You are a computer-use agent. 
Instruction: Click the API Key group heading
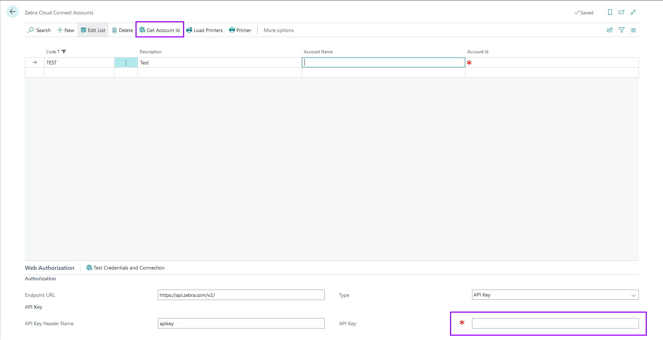pos(34,307)
